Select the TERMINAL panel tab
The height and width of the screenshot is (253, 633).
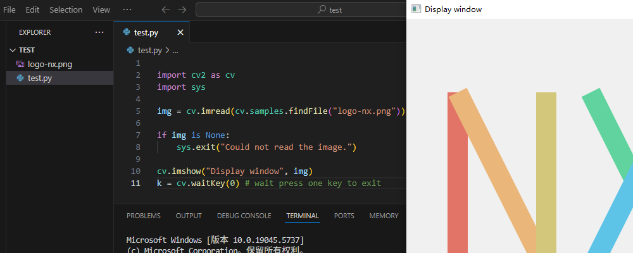303,216
